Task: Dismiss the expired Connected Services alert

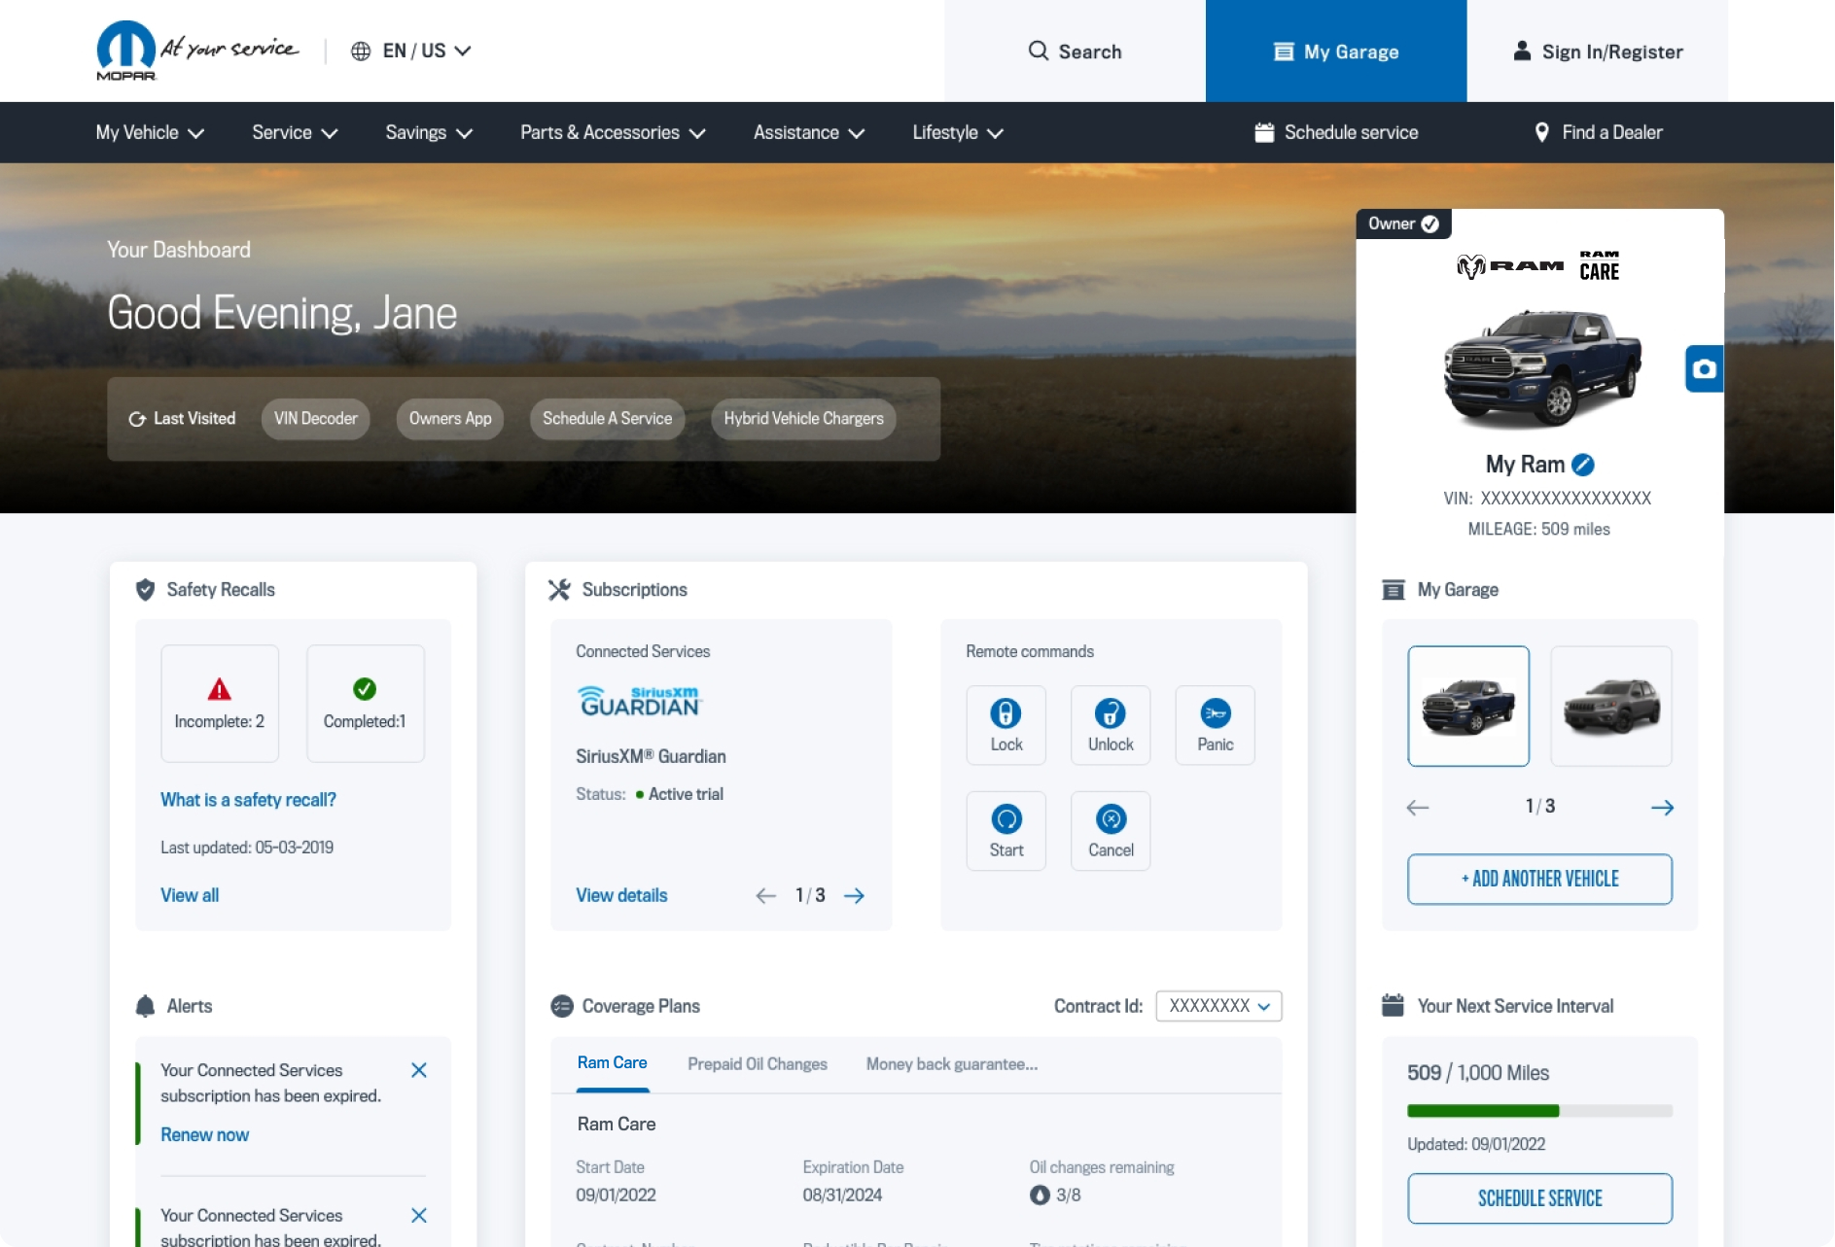Action: [419, 1069]
